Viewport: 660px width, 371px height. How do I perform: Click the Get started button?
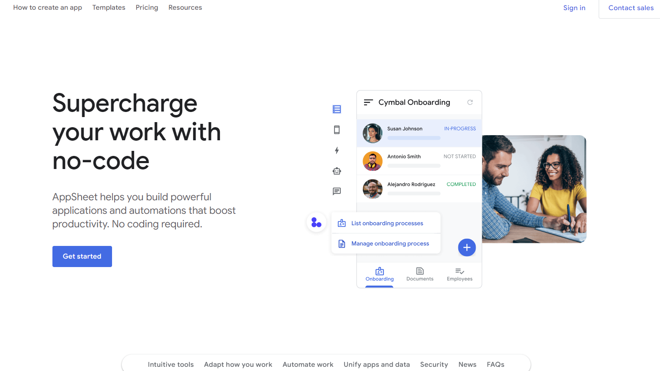82,256
